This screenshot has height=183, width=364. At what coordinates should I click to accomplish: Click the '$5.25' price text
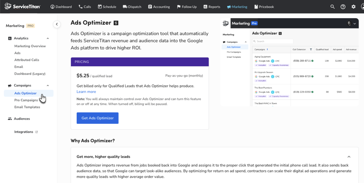pos(83,75)
